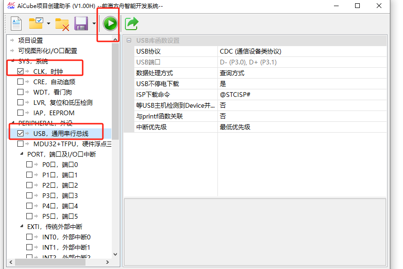Screen dimensions: 403x269
Task: Click the new project document icon
Action: tap(16, 24)
